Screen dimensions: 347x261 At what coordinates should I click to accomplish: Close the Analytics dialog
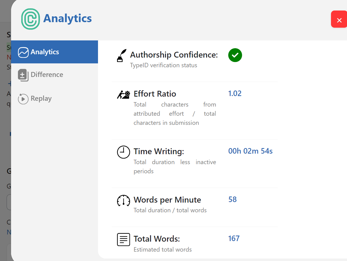339,19
